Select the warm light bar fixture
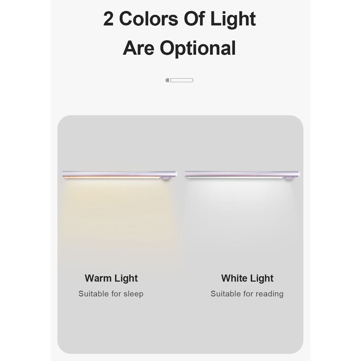Viewport: 361px width, 361px height. [119, 174]
